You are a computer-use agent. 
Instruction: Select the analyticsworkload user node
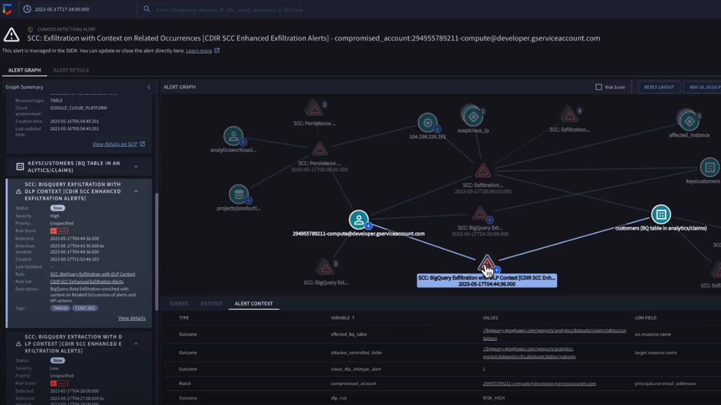click(233, 136)
